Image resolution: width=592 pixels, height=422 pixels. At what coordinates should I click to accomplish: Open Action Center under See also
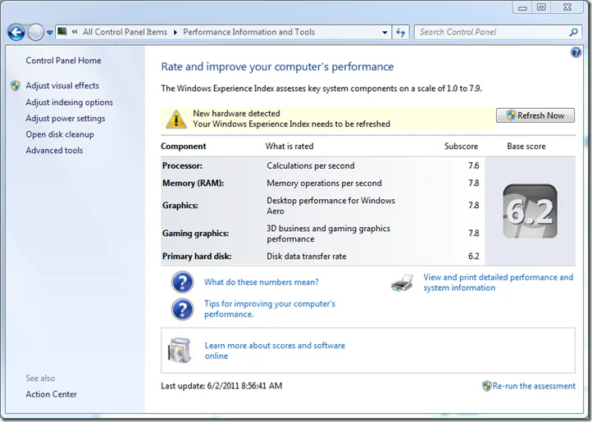click(x=52, y=394)
